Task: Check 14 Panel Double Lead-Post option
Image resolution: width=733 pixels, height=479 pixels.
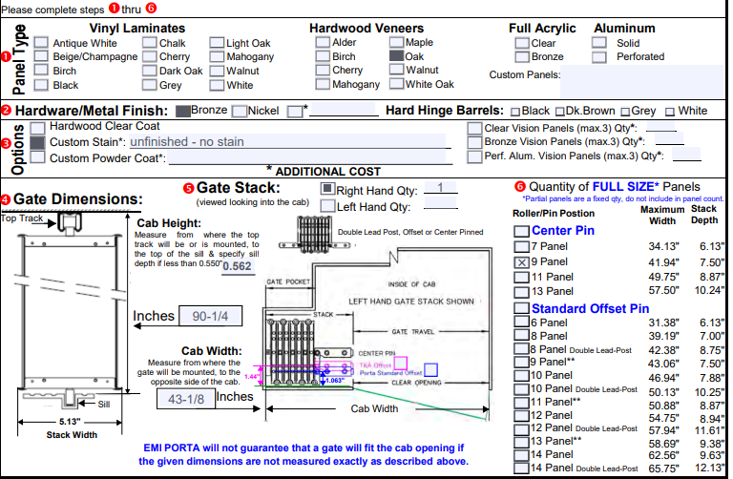Action: pos(521,469)
